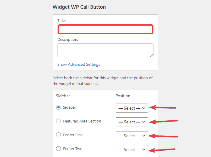Open Show Advanced Settings link
Screen dimensions: 211x157
[79, 64]
